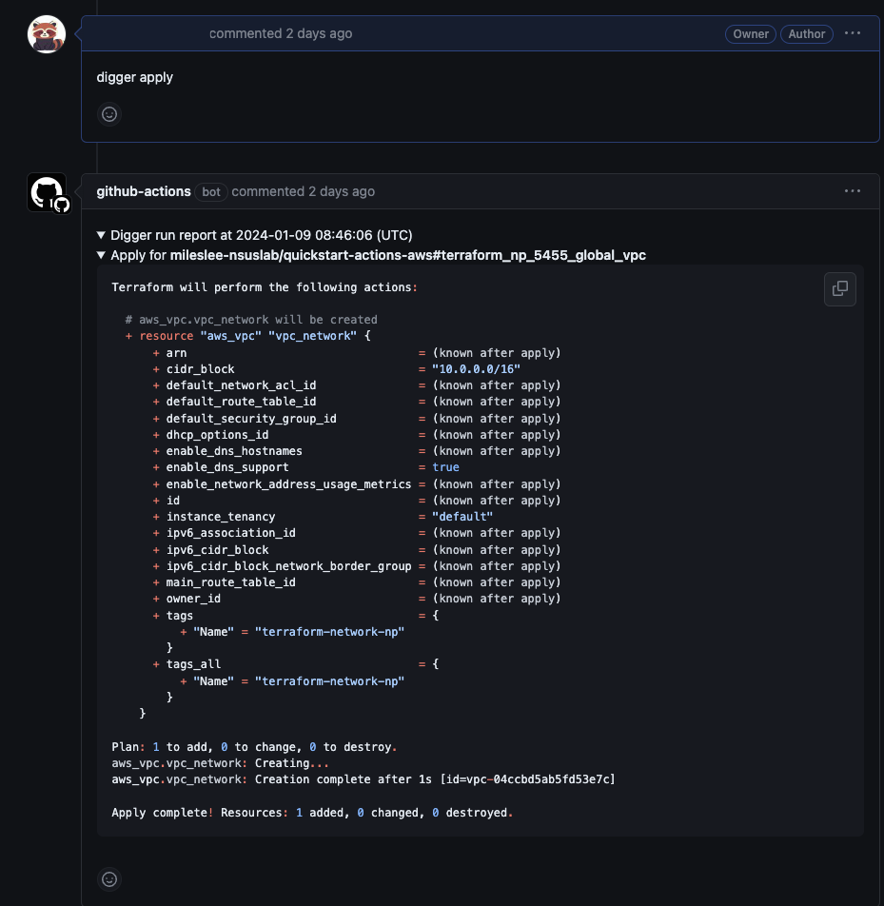Click the Owner badge

(x=751, y=34)
